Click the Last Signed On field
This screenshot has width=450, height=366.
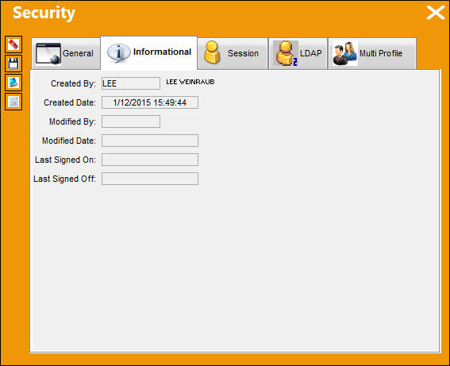click(150, 160)
